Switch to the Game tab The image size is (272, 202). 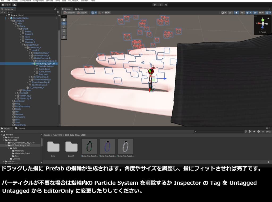coord(79,9)
